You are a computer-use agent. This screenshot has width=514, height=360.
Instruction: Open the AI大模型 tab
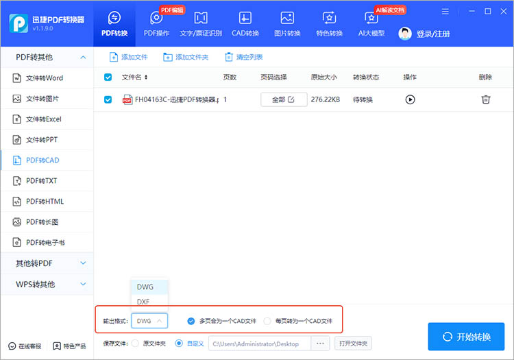tap(371, 23)
